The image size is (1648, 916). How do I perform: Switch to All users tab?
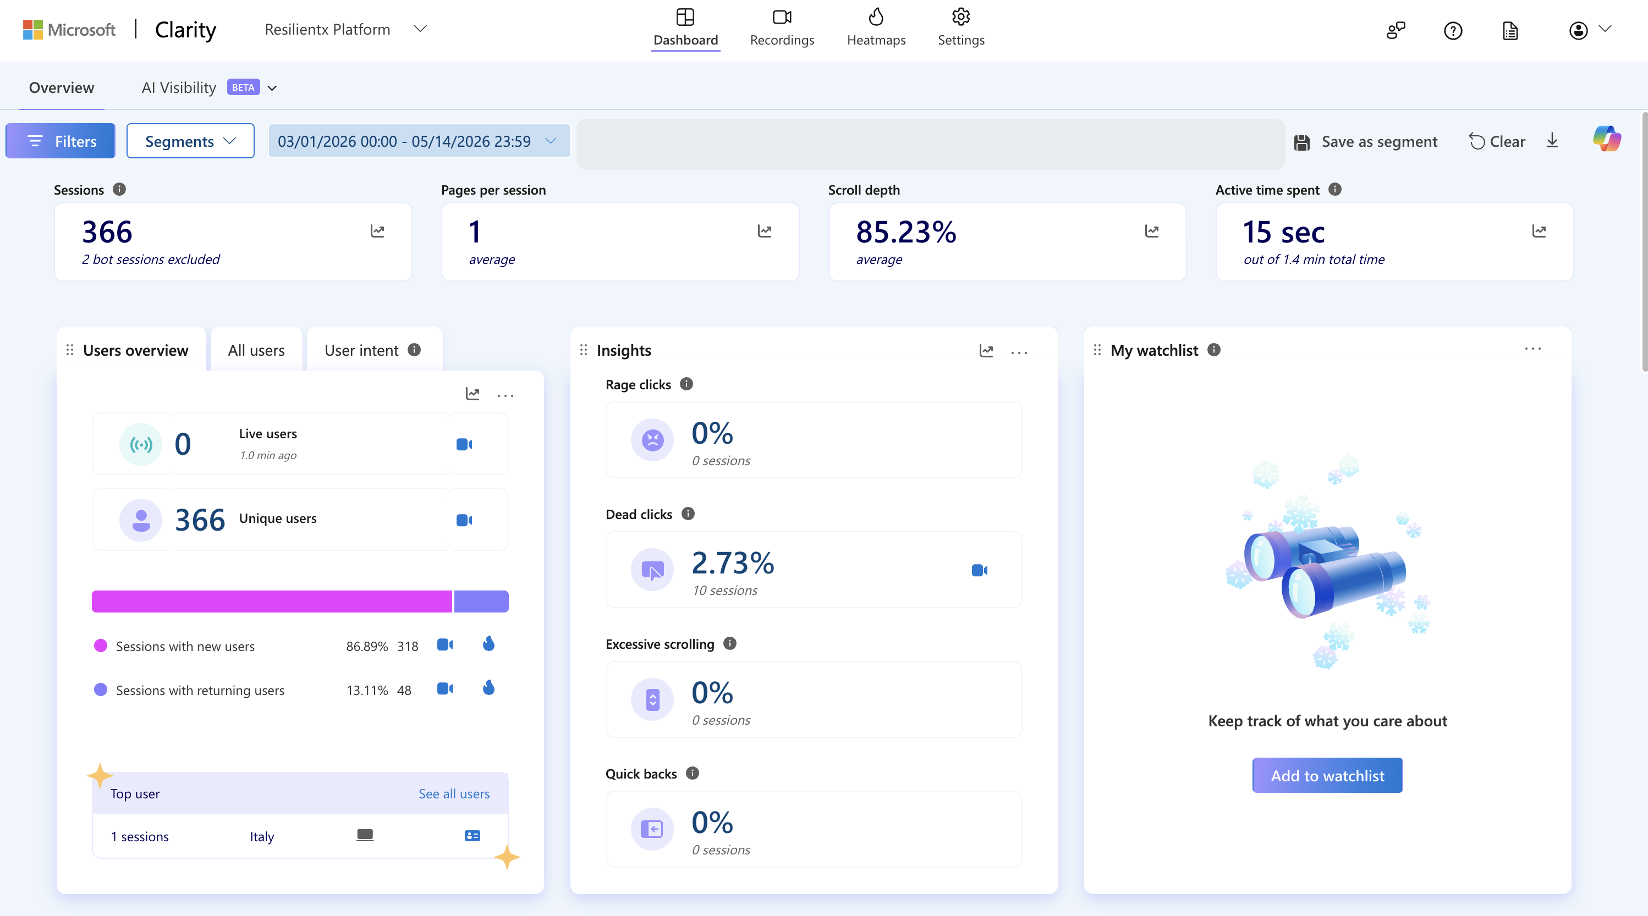coord(256,350)
